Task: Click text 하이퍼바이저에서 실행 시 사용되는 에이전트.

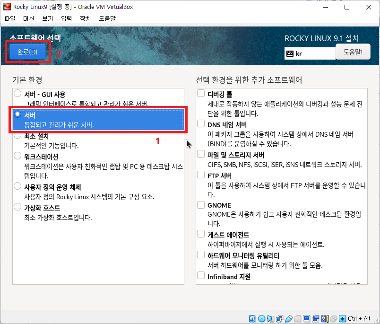Action: 266,244
